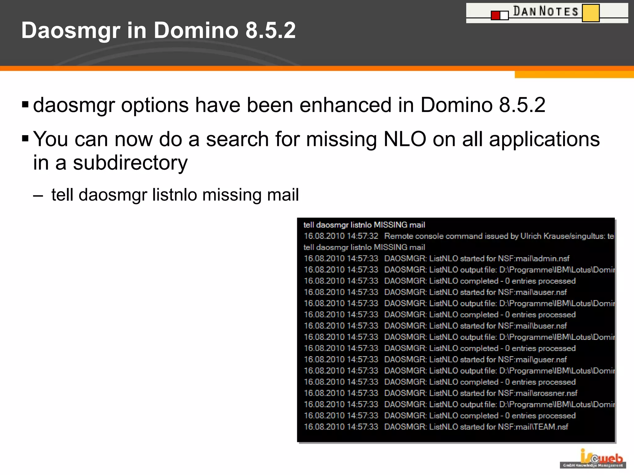Image resolution: width=634 pixels, height=475 pixels.
Task: Click the 'ListNLO output file' line under guser.nsf
Action: 459,371
